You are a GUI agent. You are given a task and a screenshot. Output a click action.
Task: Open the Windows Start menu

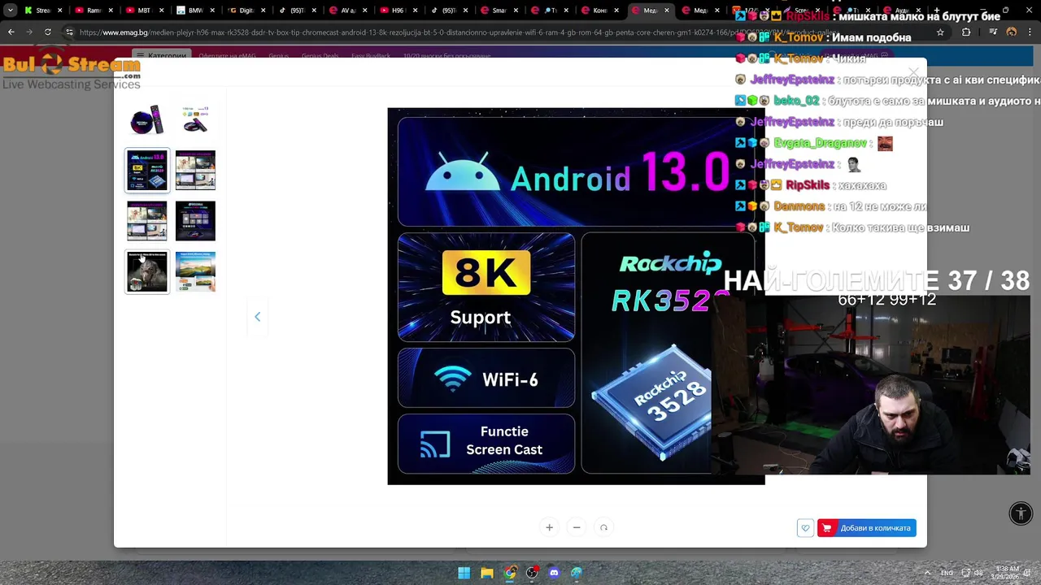pos(464,573)
